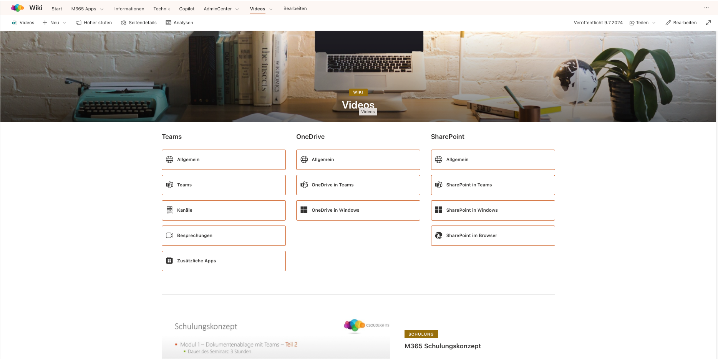Click the Teams logo icon in Teams card
Screen dimensions: 718x359
[x=169, y=185]
